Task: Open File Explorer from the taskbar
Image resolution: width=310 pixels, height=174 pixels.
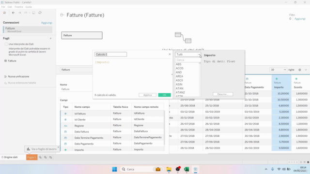Action: coord(169,169)
